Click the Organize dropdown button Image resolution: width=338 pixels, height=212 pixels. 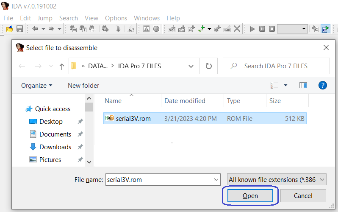point(37,86)
